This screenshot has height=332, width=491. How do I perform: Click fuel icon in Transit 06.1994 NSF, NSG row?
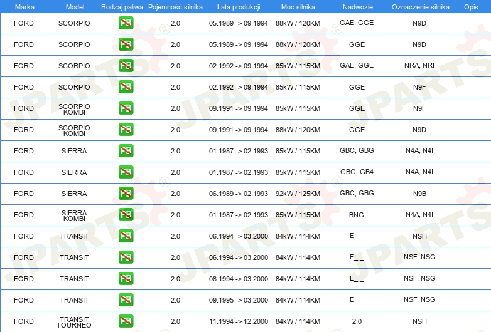click(x=126, y=257)
